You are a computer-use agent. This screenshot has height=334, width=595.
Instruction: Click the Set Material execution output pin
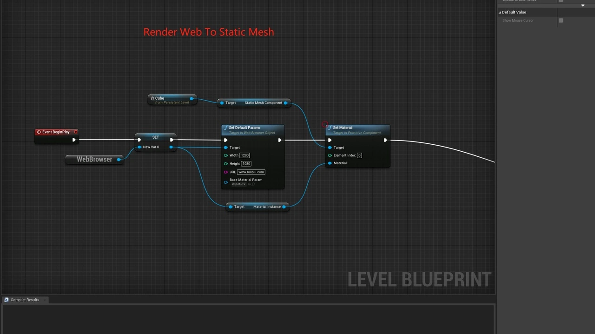click(x=385, y=140)
